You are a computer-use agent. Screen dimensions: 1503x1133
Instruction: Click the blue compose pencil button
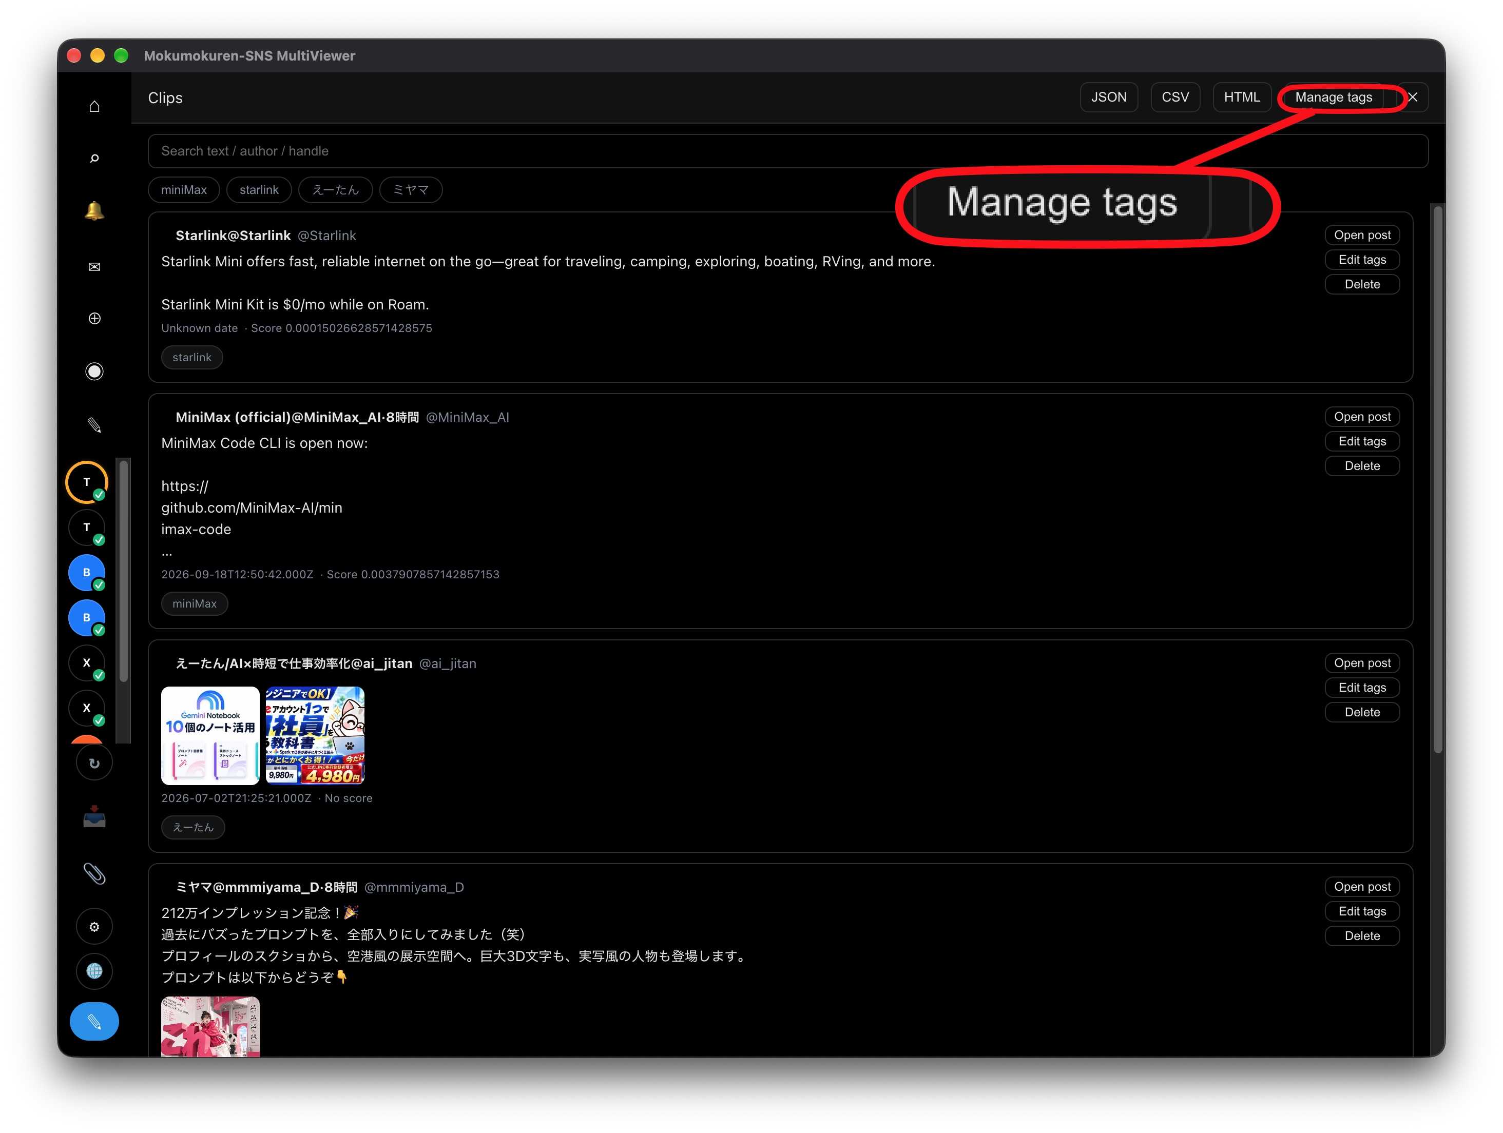point(94,1022)
